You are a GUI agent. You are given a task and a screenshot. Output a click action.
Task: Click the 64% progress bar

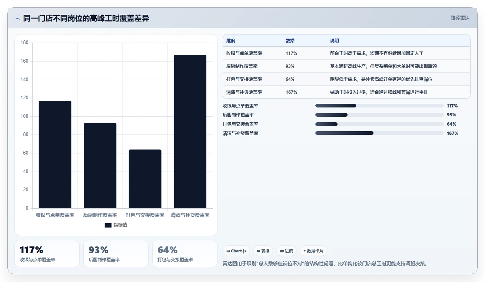tap(379, 124)
